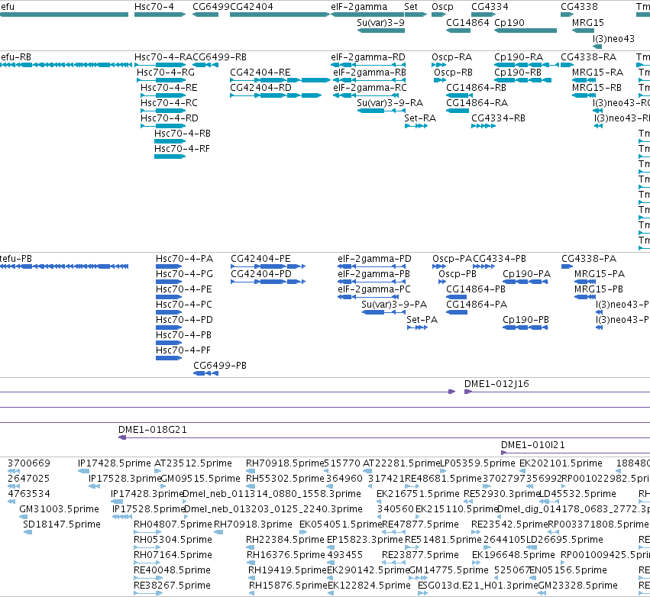The width and height of the screenshot is (650, 597).
Task: Select the CG14864 gene label
Action: 467,23
